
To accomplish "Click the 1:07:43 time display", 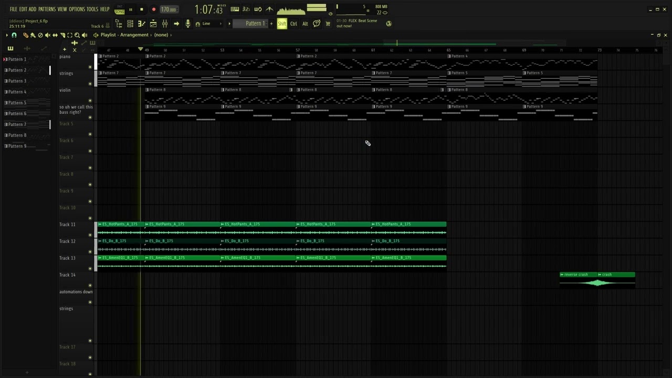I will click(208, 9).
